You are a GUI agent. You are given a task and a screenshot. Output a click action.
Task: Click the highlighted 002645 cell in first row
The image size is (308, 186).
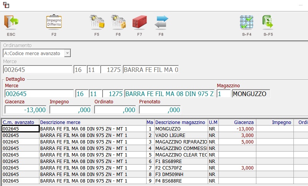click(x=21, y=129)
